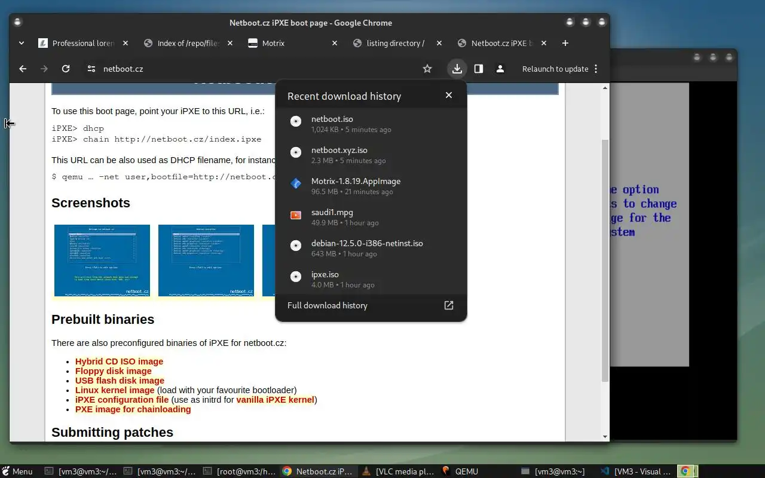Follow the Hybrid CD ISO image link

119,361
